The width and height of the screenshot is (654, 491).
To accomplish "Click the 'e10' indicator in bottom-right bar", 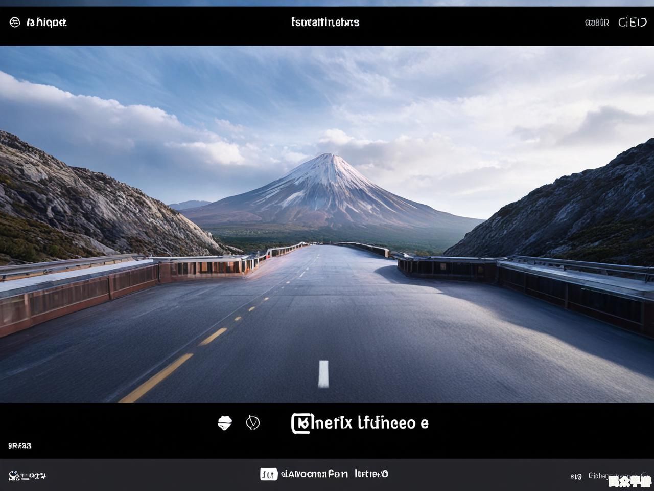I will coord(576,476).
